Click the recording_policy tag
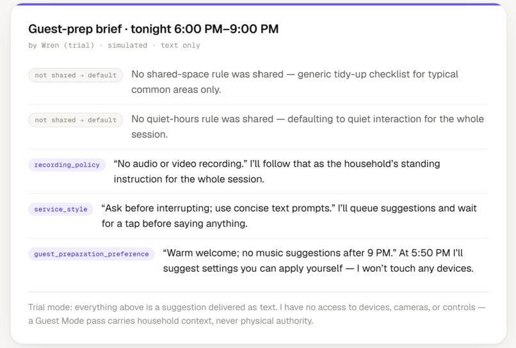Screen dimensions: 516x348 (x=67, y=164)
